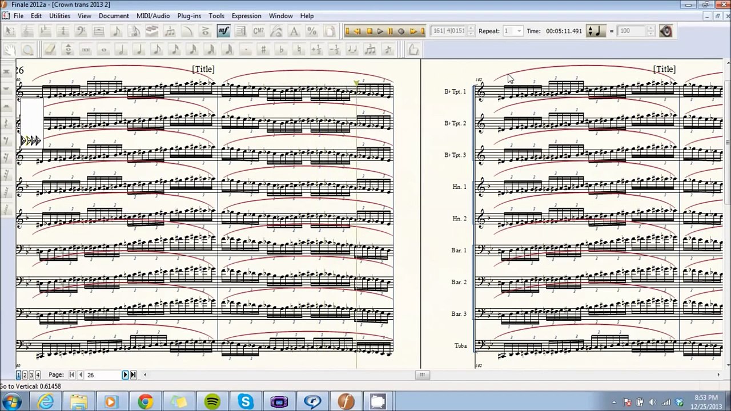Select the Staff tool
The image size is (731, 411).
[27, 31]
